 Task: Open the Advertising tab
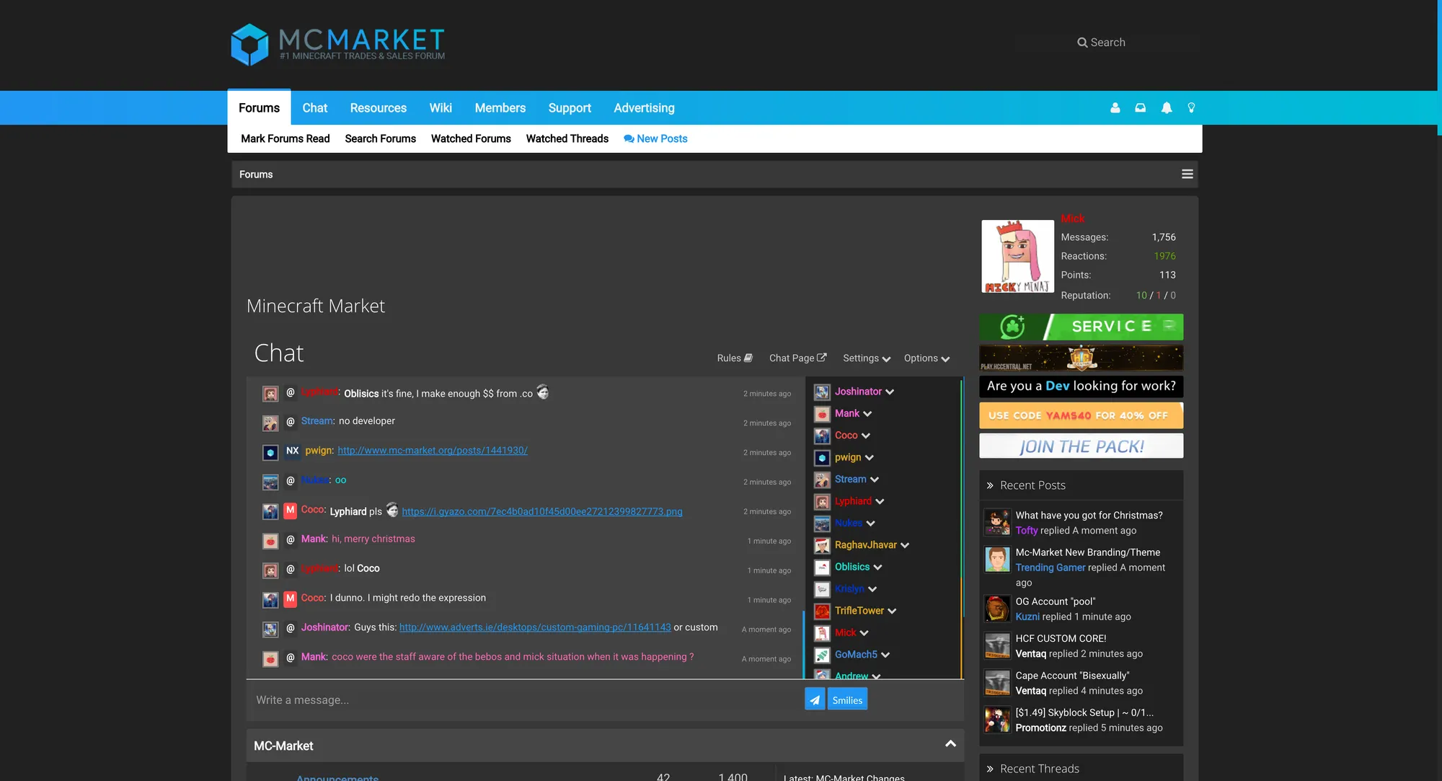click(645, 107)
